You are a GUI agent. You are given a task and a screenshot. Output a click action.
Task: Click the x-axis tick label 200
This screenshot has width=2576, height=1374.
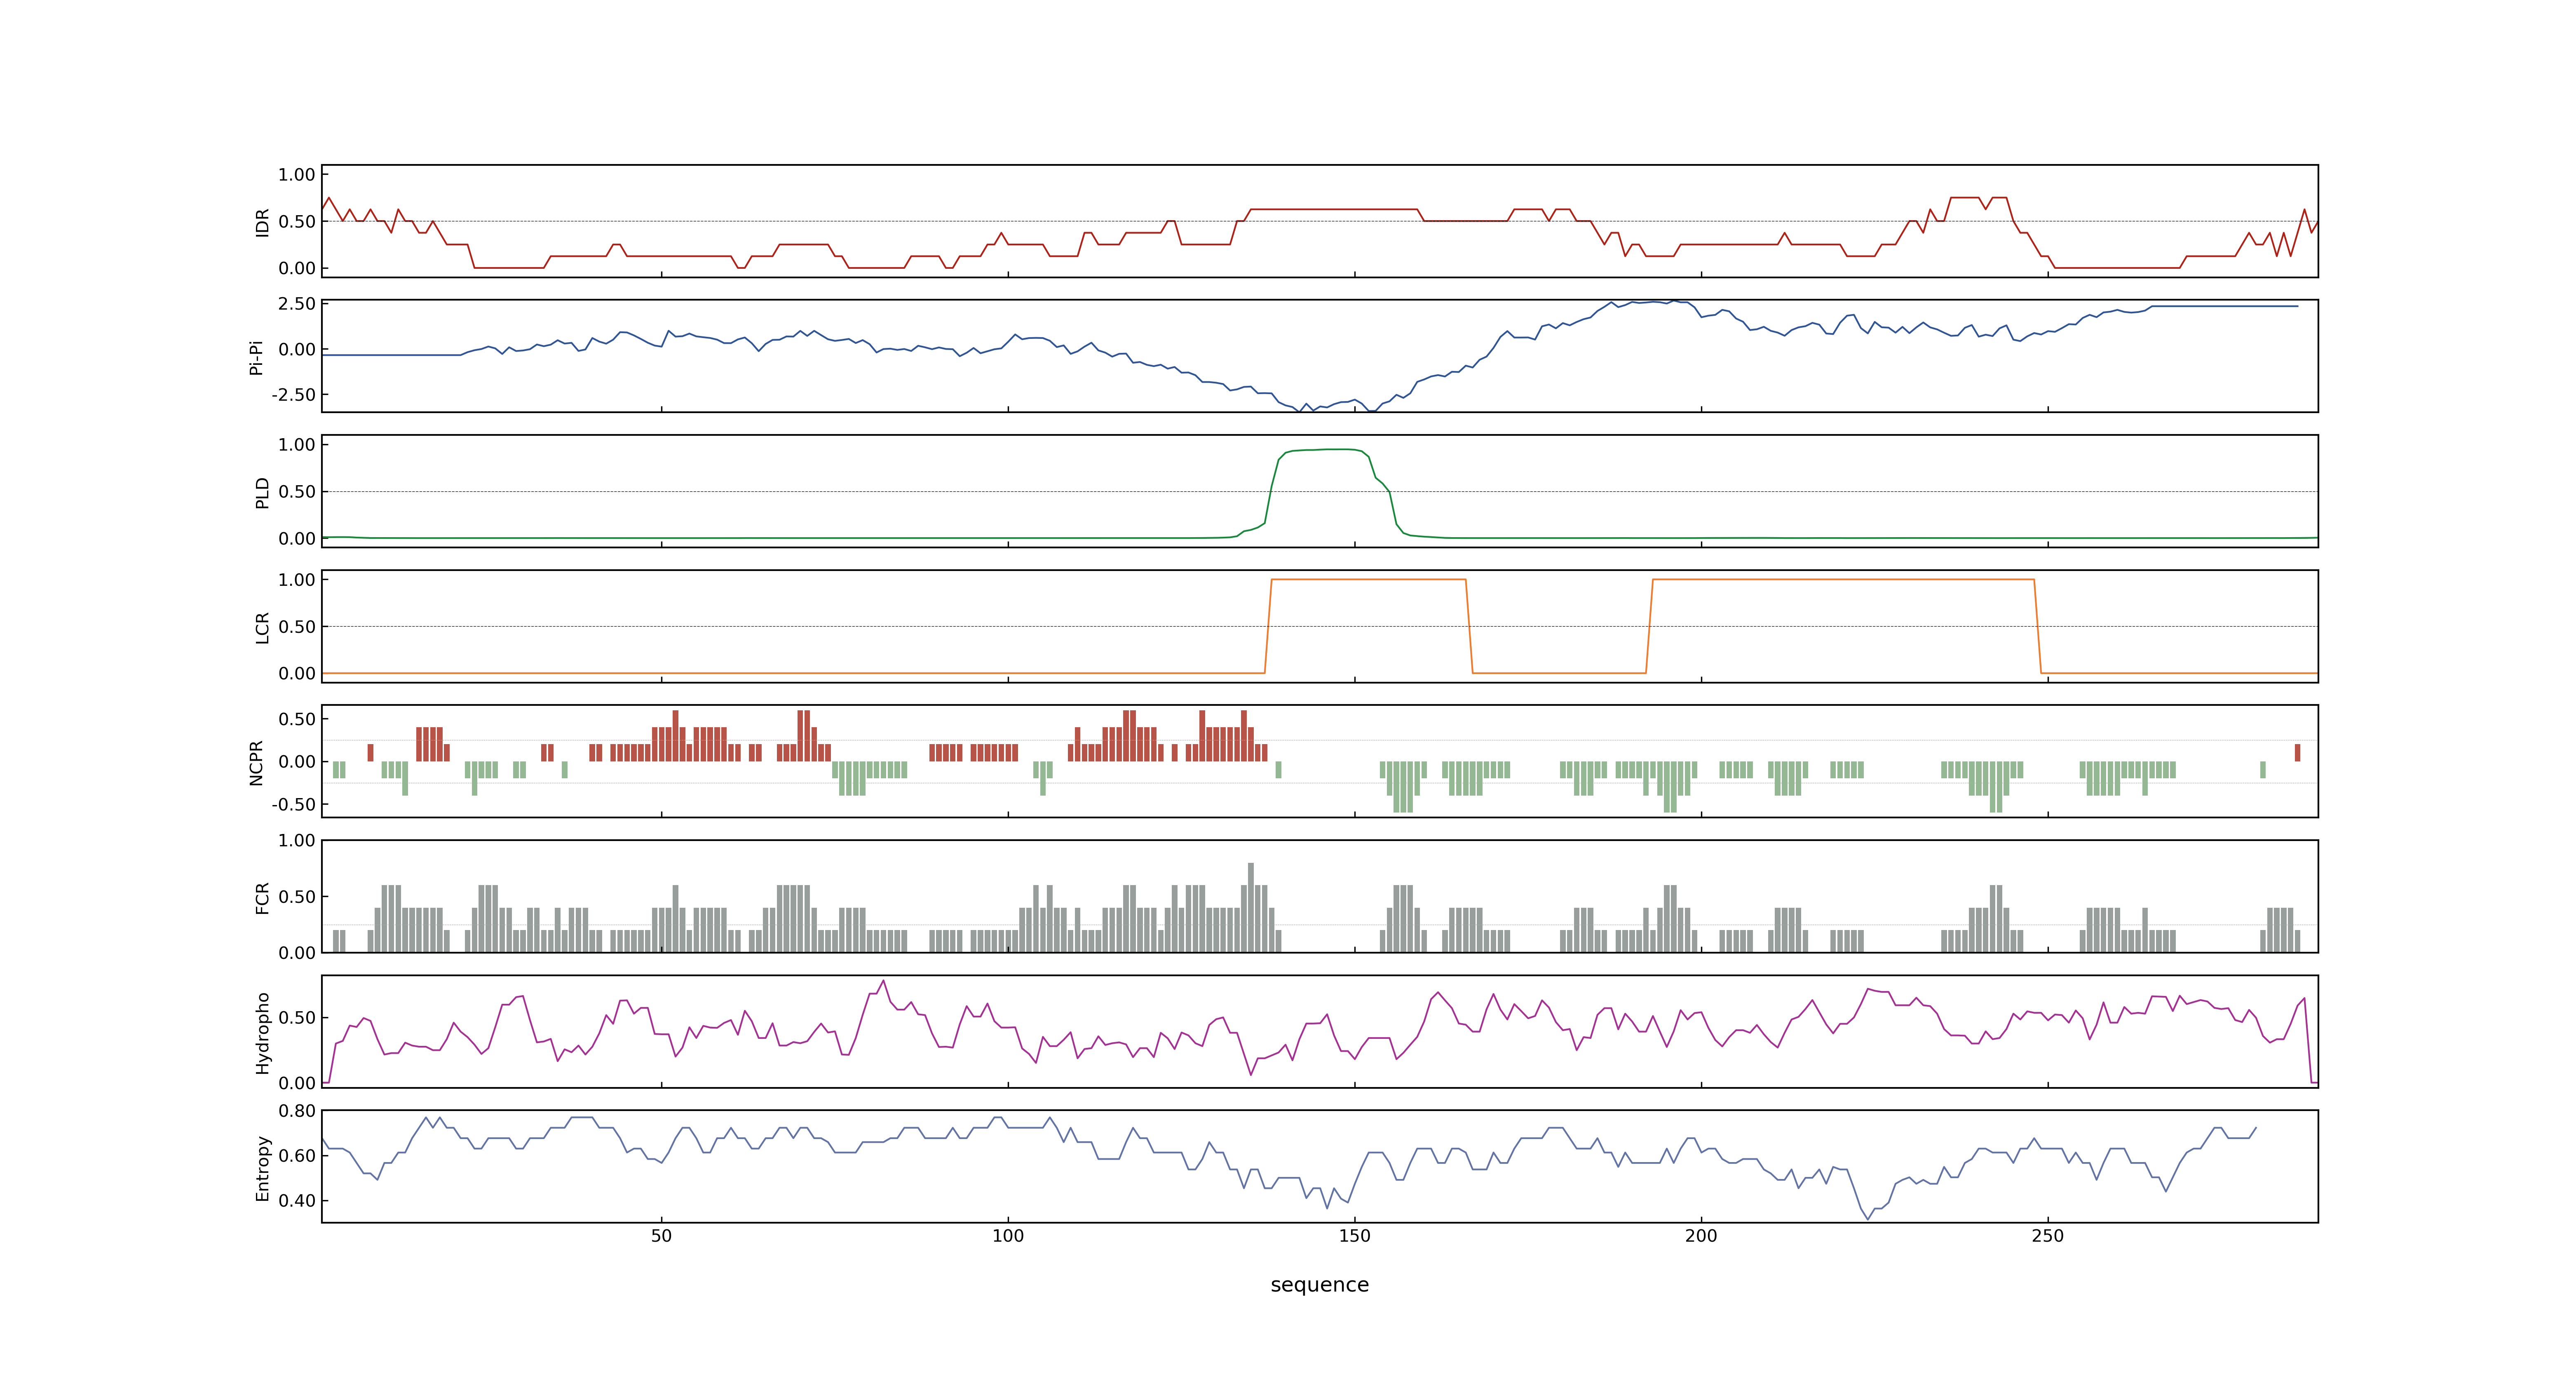[1701, 1236]
